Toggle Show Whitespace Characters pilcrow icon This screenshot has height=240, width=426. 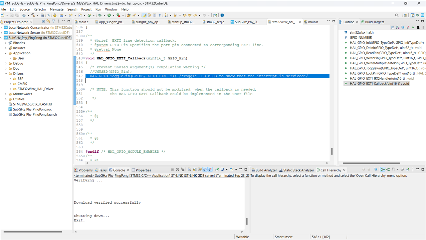(160, 15)
